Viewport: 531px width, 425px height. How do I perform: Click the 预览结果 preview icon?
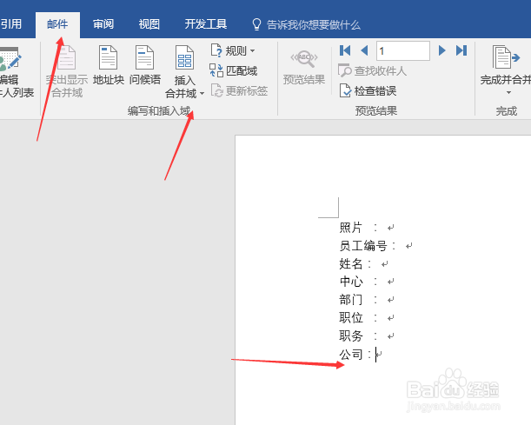coord(304,59)
